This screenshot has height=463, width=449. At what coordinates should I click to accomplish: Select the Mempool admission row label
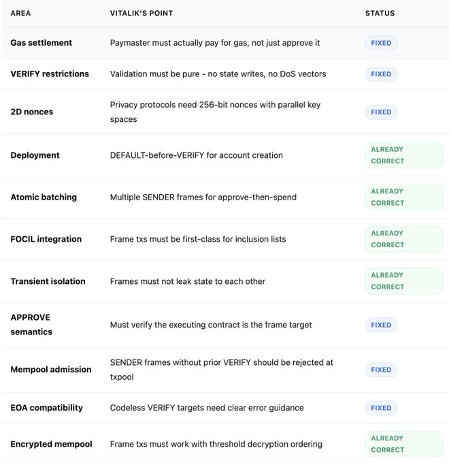point(50,370)
